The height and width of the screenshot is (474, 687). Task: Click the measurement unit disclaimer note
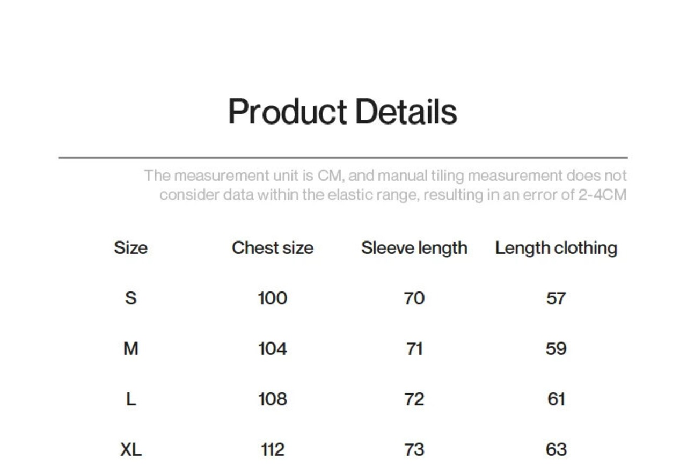click(385, 185)
